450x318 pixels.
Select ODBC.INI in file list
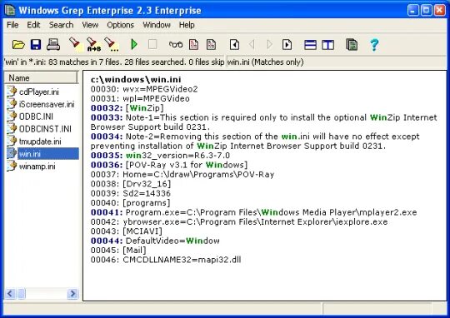tap(36, 117)
